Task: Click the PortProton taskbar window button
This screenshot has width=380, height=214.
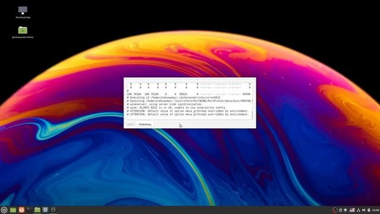Action: pyautogui.click(x=53, y=210)
